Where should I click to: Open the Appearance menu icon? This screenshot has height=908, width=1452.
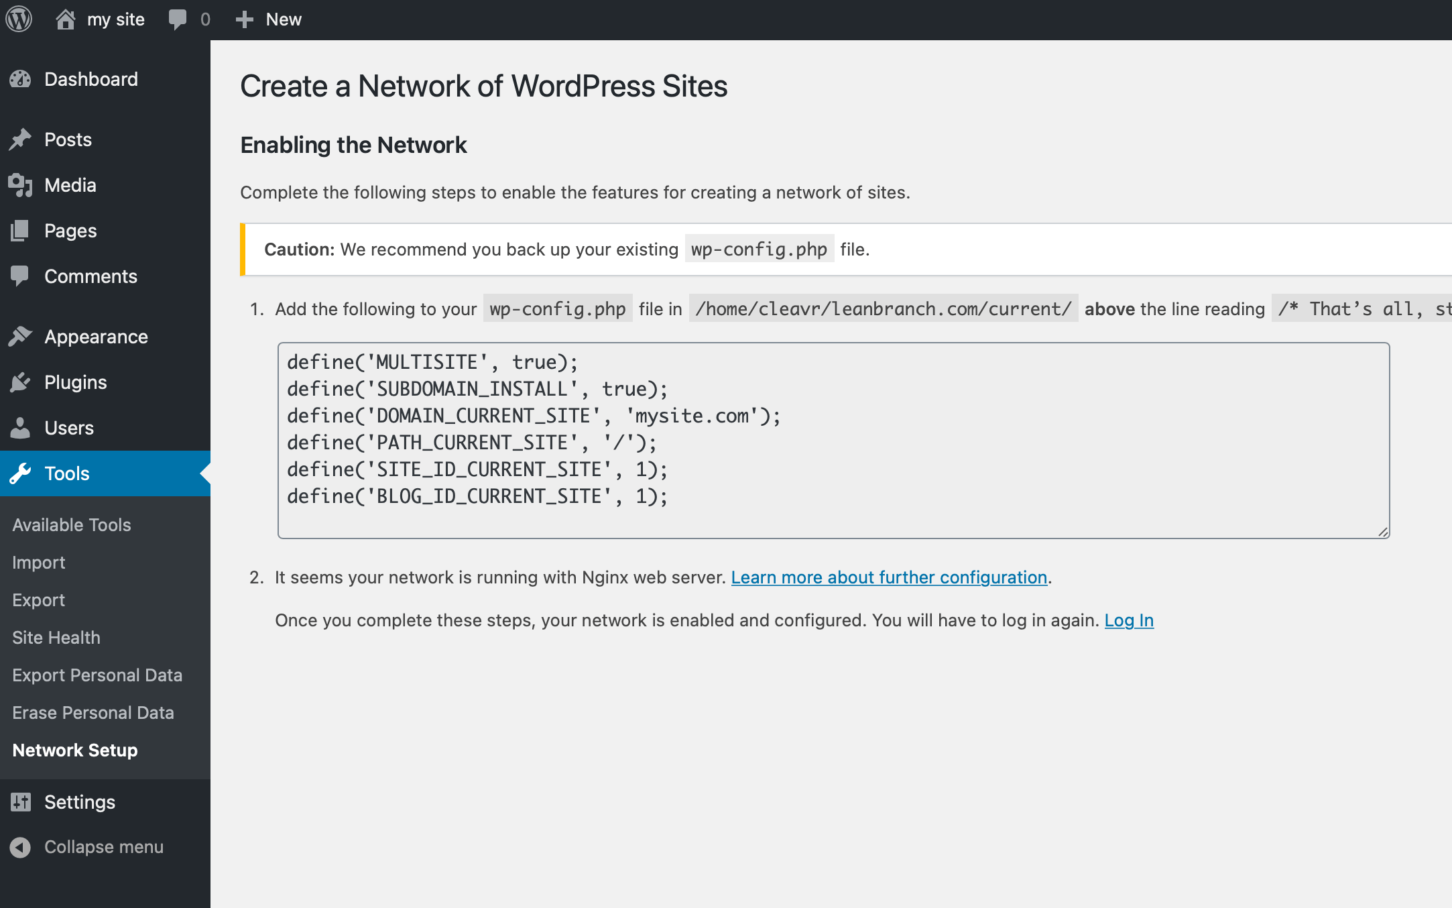tap(20, 336)
